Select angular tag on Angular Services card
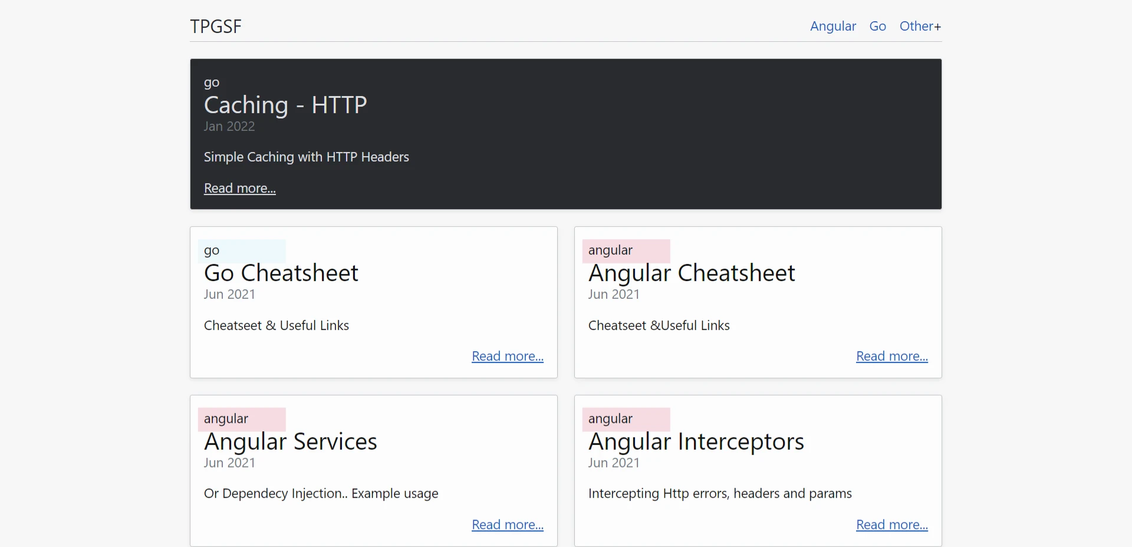The width and height of the screenshot is (1132, 547). (242, 419)
